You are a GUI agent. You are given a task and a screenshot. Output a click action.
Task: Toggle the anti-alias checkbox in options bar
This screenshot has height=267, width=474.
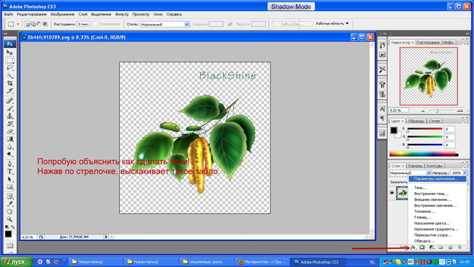96,24
